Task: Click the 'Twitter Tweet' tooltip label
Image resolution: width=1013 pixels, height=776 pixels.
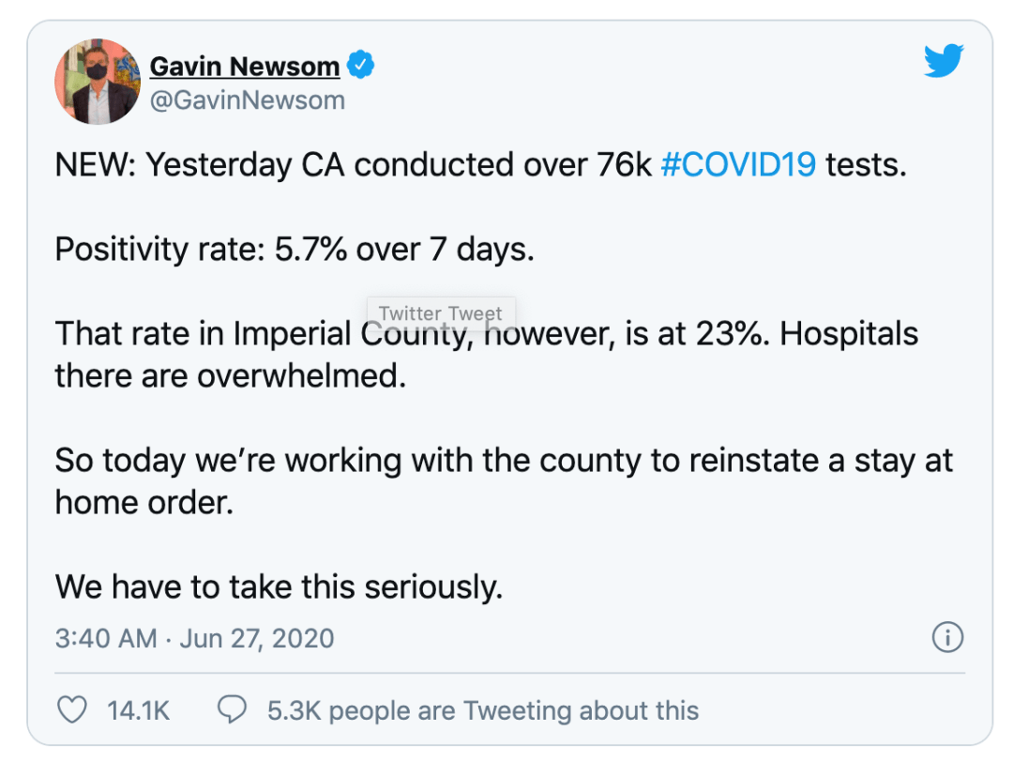Action: click(x=441, y=313)
